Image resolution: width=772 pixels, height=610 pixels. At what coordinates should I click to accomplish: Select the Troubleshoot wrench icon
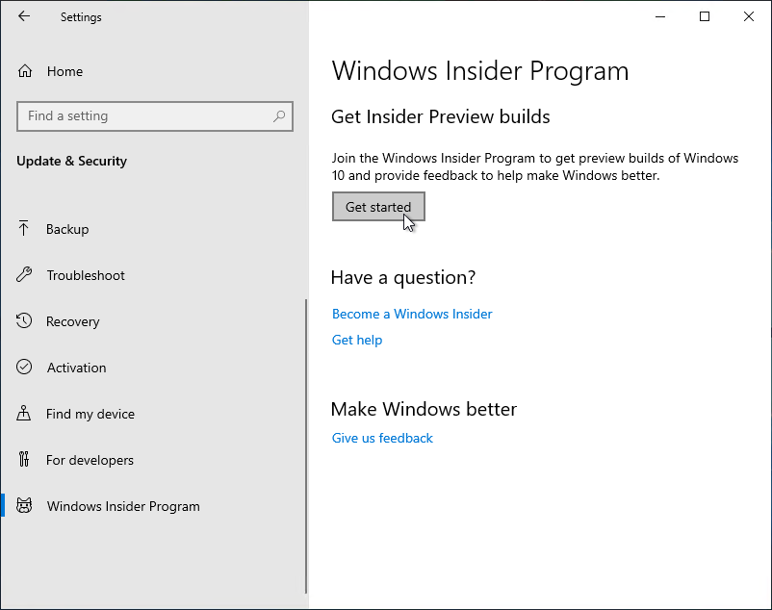point(25,275)
